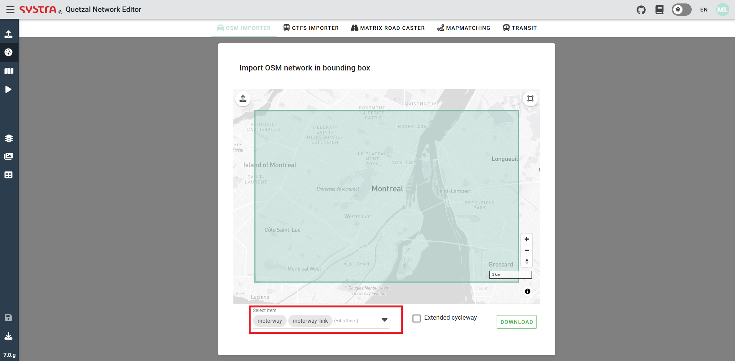Open the documentation book icon
735x361 pixels.
coord(660,10)
